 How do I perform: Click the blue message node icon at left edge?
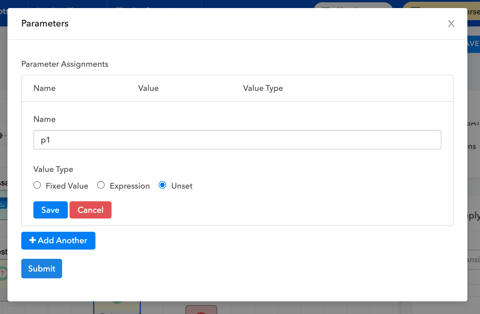point(3,205)
